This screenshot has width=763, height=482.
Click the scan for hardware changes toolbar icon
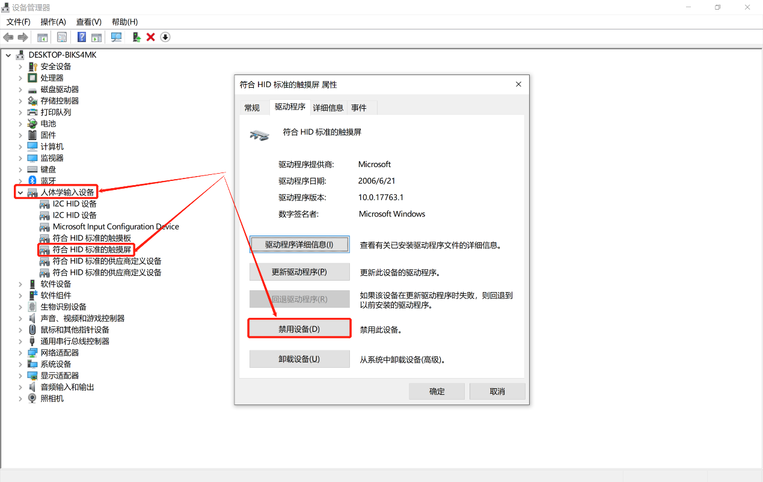click(x=117, y=37)
